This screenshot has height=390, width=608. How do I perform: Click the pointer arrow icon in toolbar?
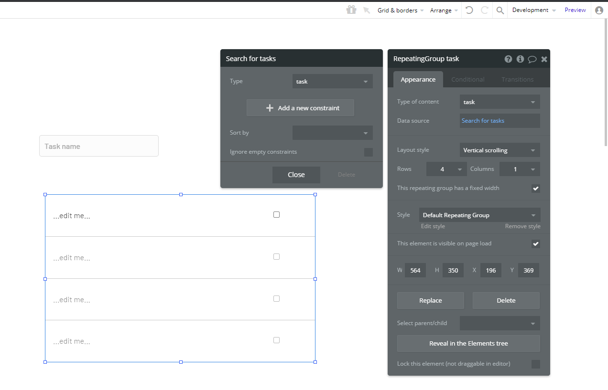[367, 10]
